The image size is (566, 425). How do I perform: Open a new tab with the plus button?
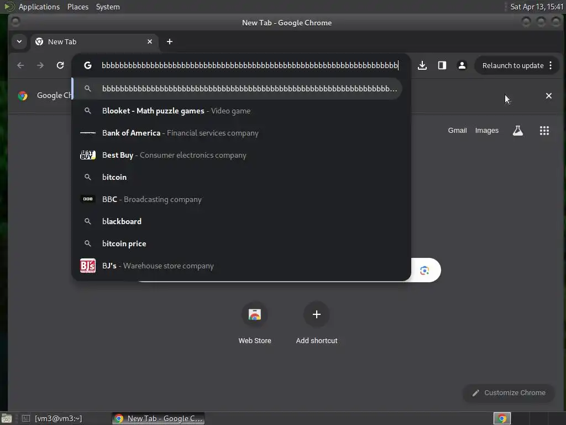(x=170, y=42)
